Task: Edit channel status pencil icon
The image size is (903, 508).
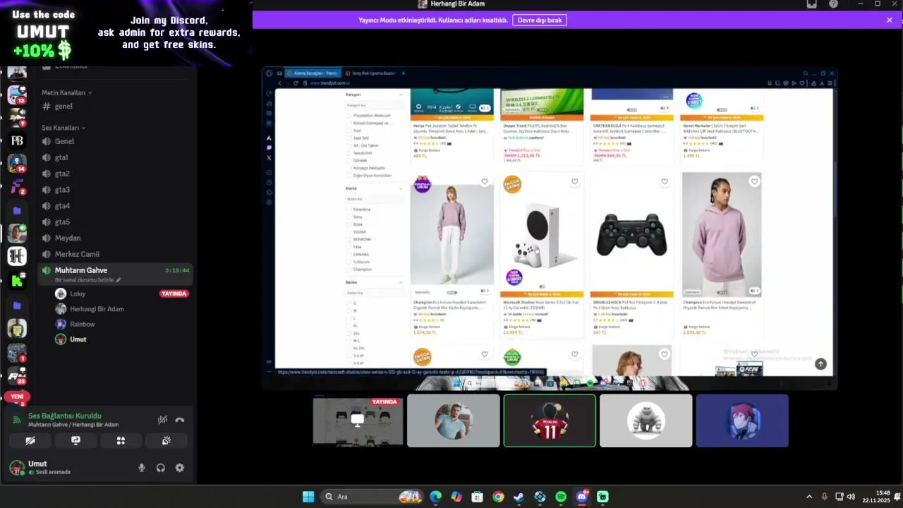Action: [119, 280]
